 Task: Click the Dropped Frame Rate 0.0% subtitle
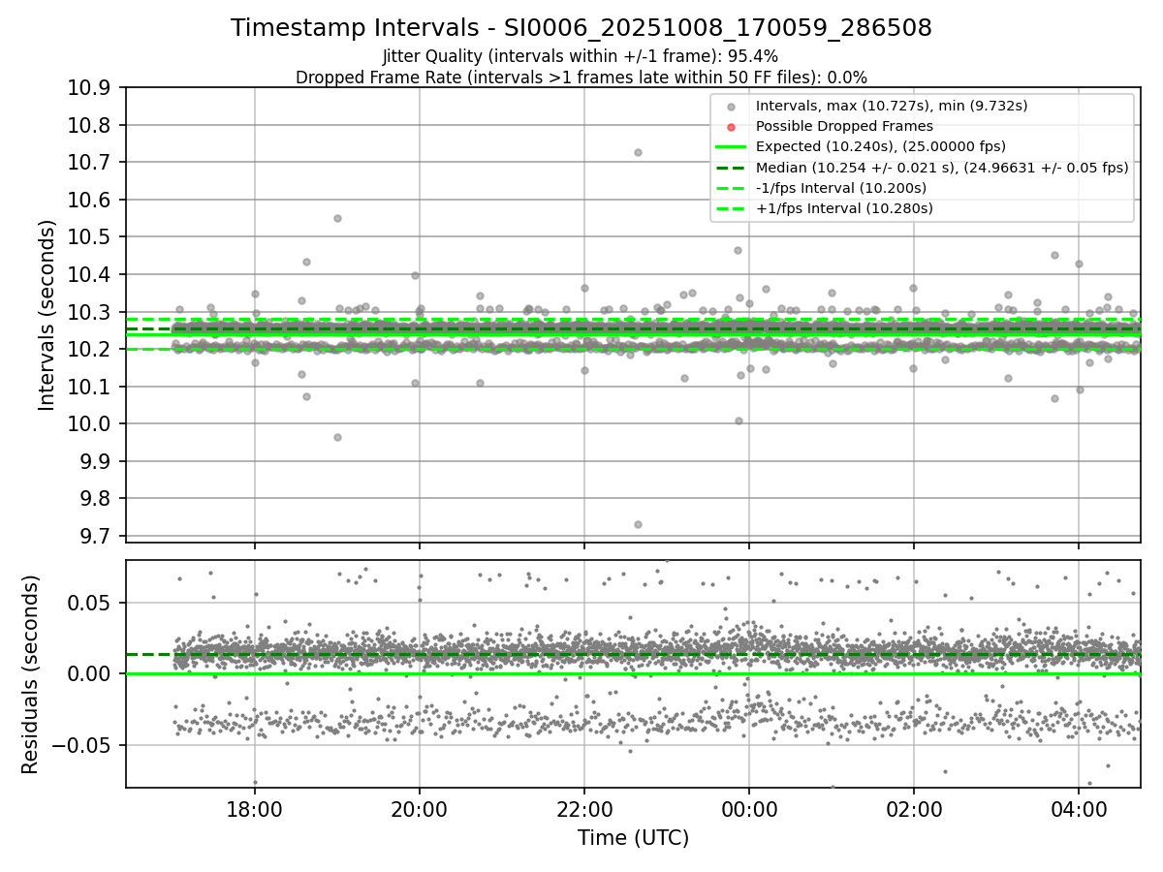tap(581, 77)
